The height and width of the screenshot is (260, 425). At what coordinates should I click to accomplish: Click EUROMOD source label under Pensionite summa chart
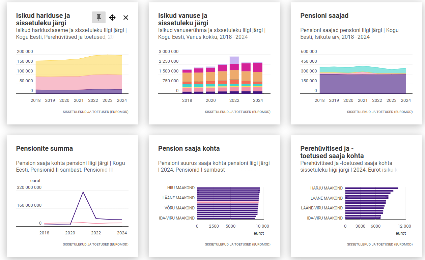(x=95, y=244)
